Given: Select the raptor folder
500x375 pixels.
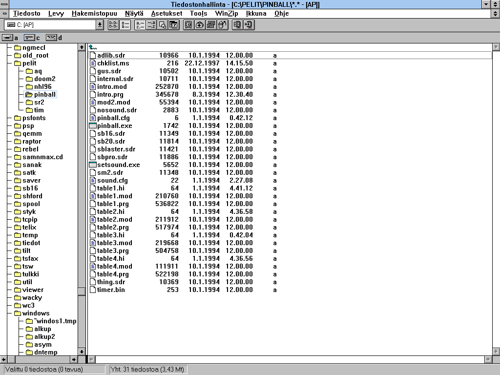Looking at the screenshot, I should 28,141.
